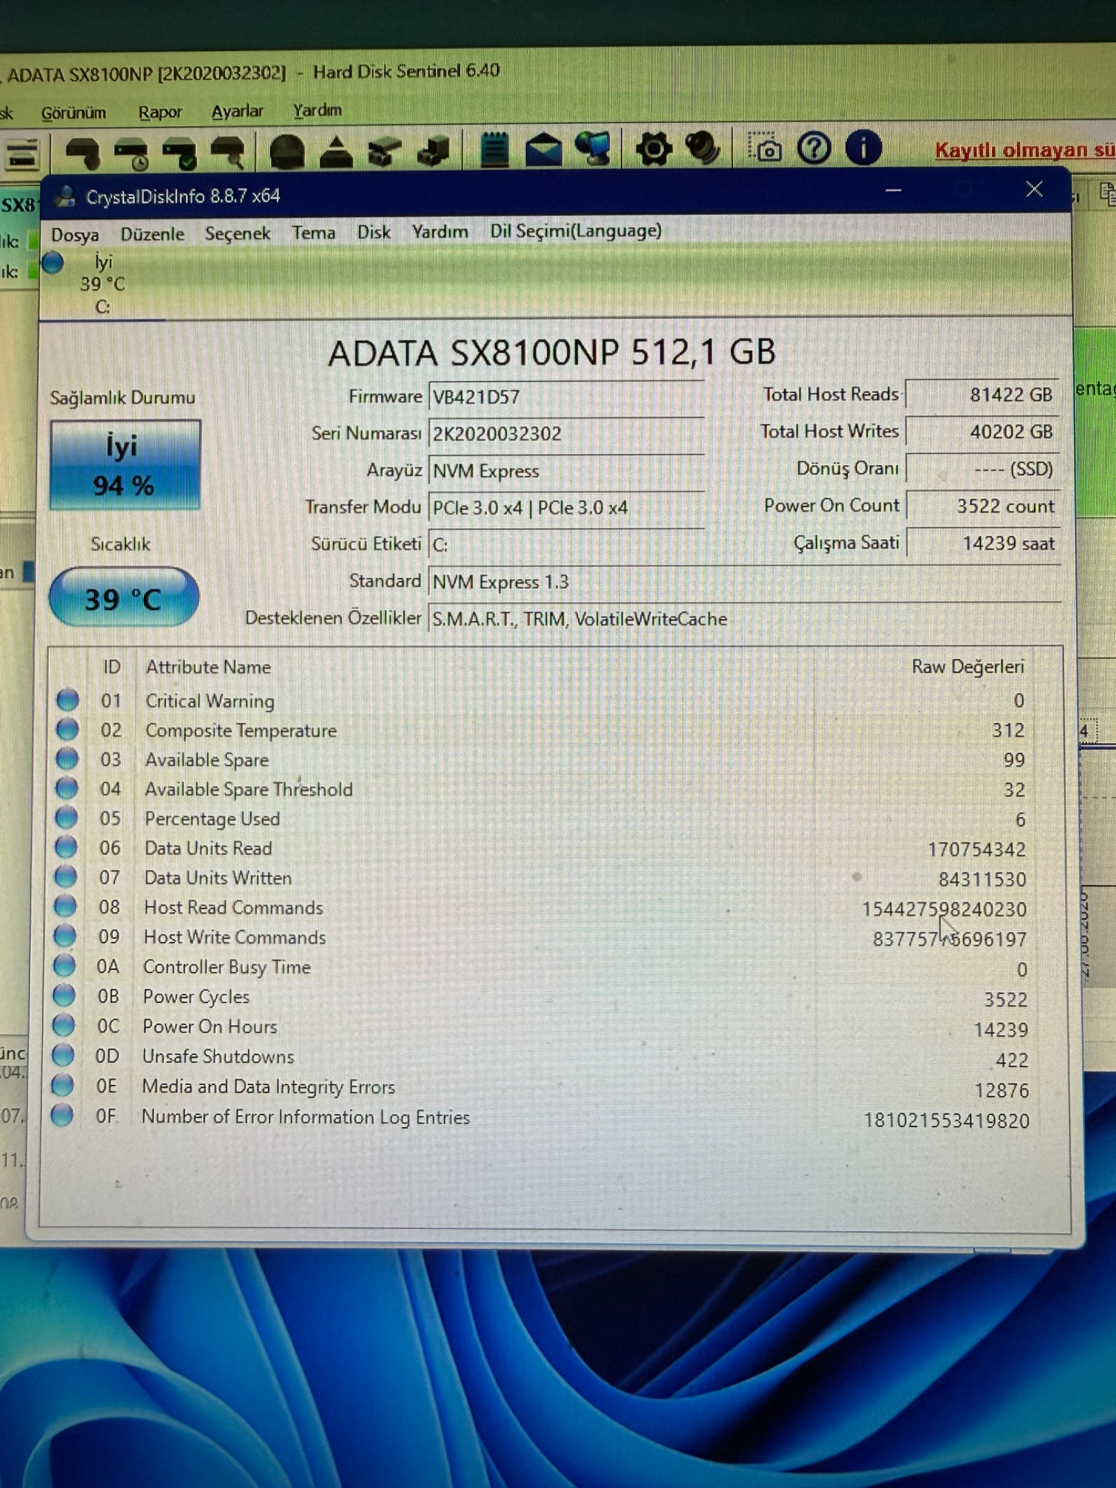Open the Dil Seçimi(Language) menu

(576, 231)
